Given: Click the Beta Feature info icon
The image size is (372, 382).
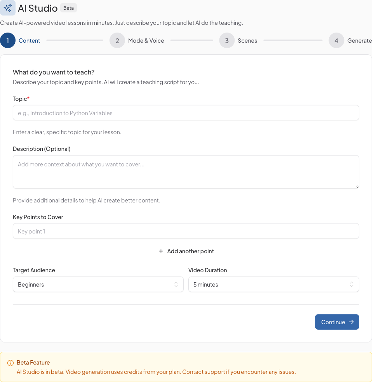Looking at the screenshot, I should (10, 363).
